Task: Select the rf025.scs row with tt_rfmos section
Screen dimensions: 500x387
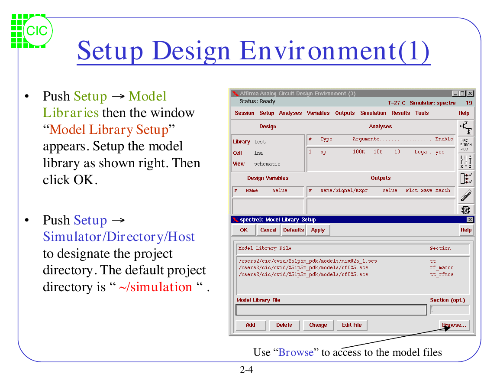Action: [353, 274]
